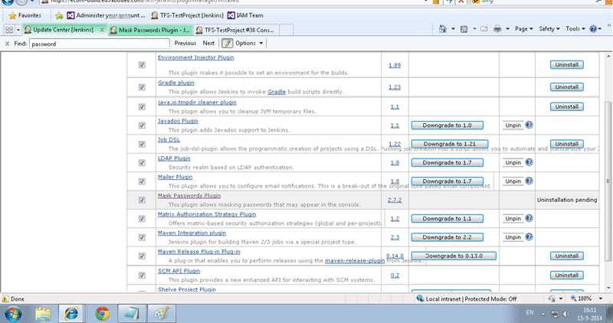This screenshot has width=613, height=323.
Task: Click the vertical scrollbar thumb
Action: 608,181
